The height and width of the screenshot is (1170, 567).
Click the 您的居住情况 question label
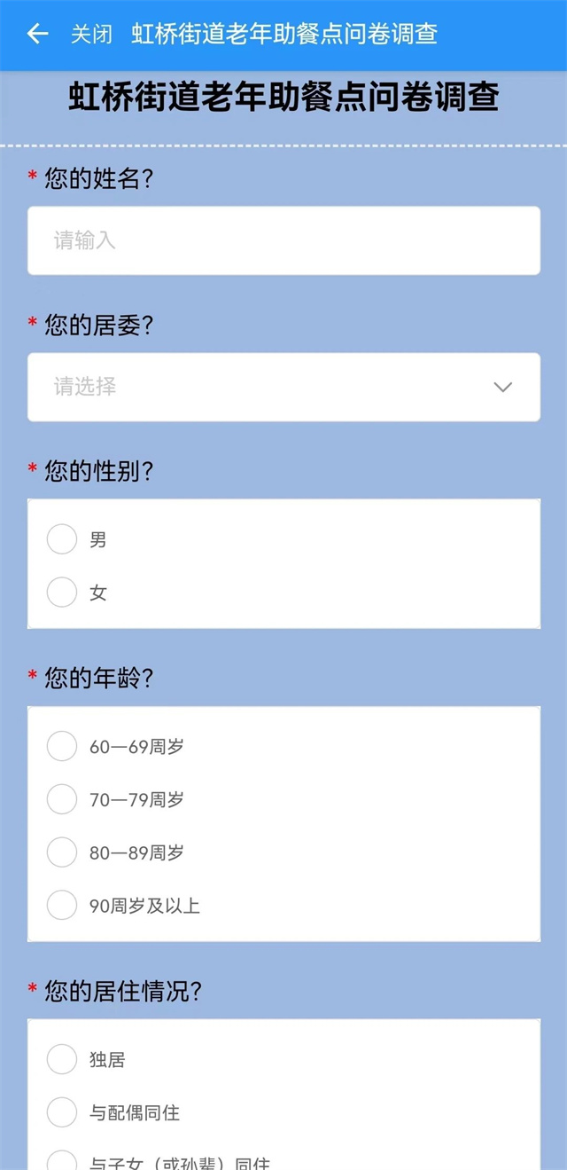123,992
